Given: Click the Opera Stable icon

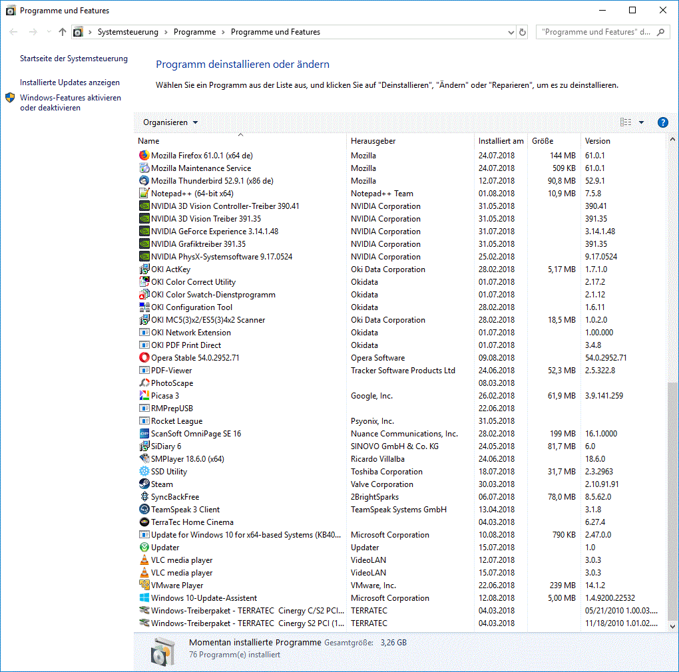Looking at the screenshot, I should coord(144,357).
